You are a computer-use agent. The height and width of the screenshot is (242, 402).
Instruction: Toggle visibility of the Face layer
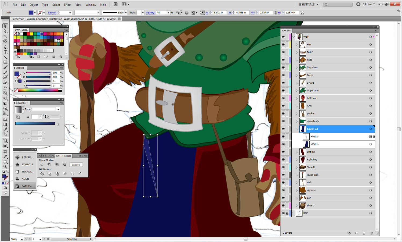tap(283, 60)
